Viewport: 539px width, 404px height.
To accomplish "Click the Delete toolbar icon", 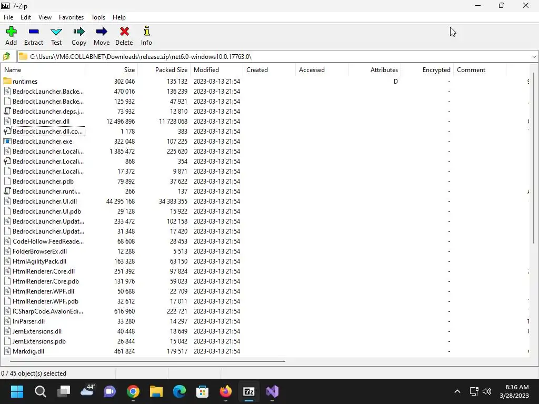I will (x=124, y=32).
